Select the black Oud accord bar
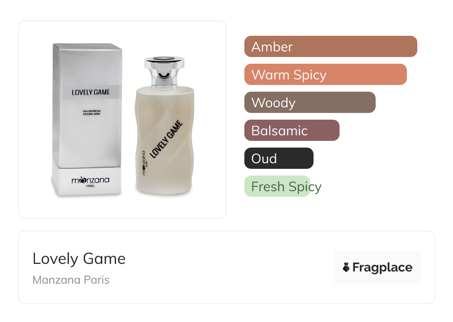This screenshot has width=453, height=322. point(279,158)
